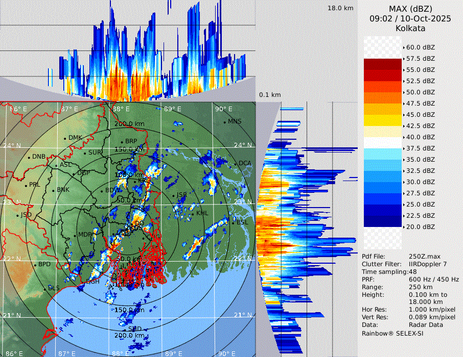Select the SUR station marker dot
The image size is (463, 357).
(85, 153)
